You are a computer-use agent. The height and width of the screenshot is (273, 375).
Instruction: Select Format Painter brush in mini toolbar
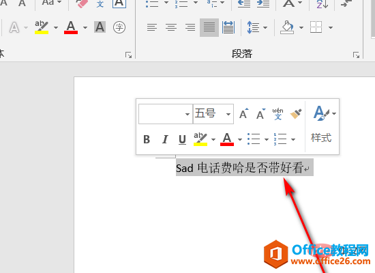pyautogui.click(x=296, y=114)
